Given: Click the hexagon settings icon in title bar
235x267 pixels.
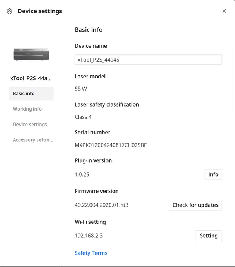Looking at the screenshot, I should (10, 11).
